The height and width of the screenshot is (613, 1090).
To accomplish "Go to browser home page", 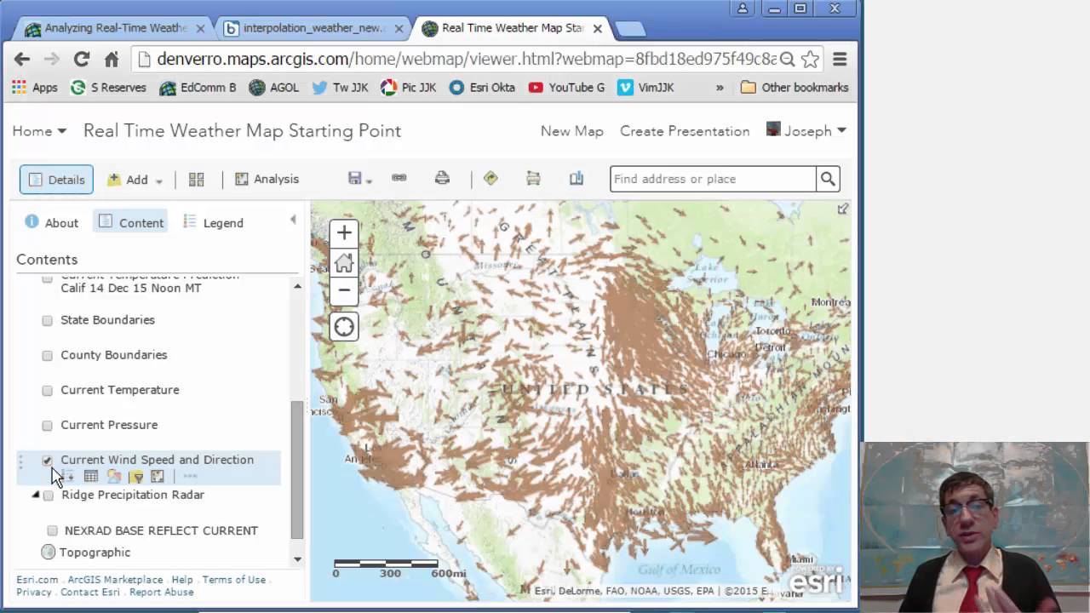I will [x=112, y=59].
